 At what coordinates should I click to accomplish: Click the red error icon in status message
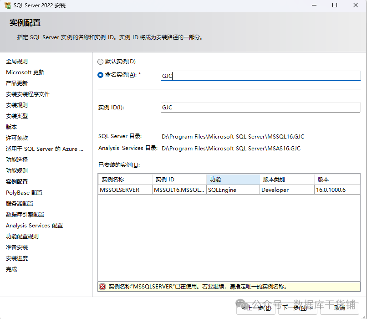[x=102, y=287]
